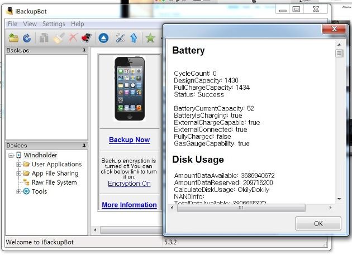
Task: Select User Applications tree item
Action: coord(56,164)
